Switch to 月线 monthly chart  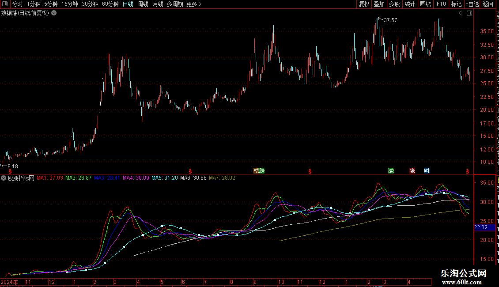158,4
